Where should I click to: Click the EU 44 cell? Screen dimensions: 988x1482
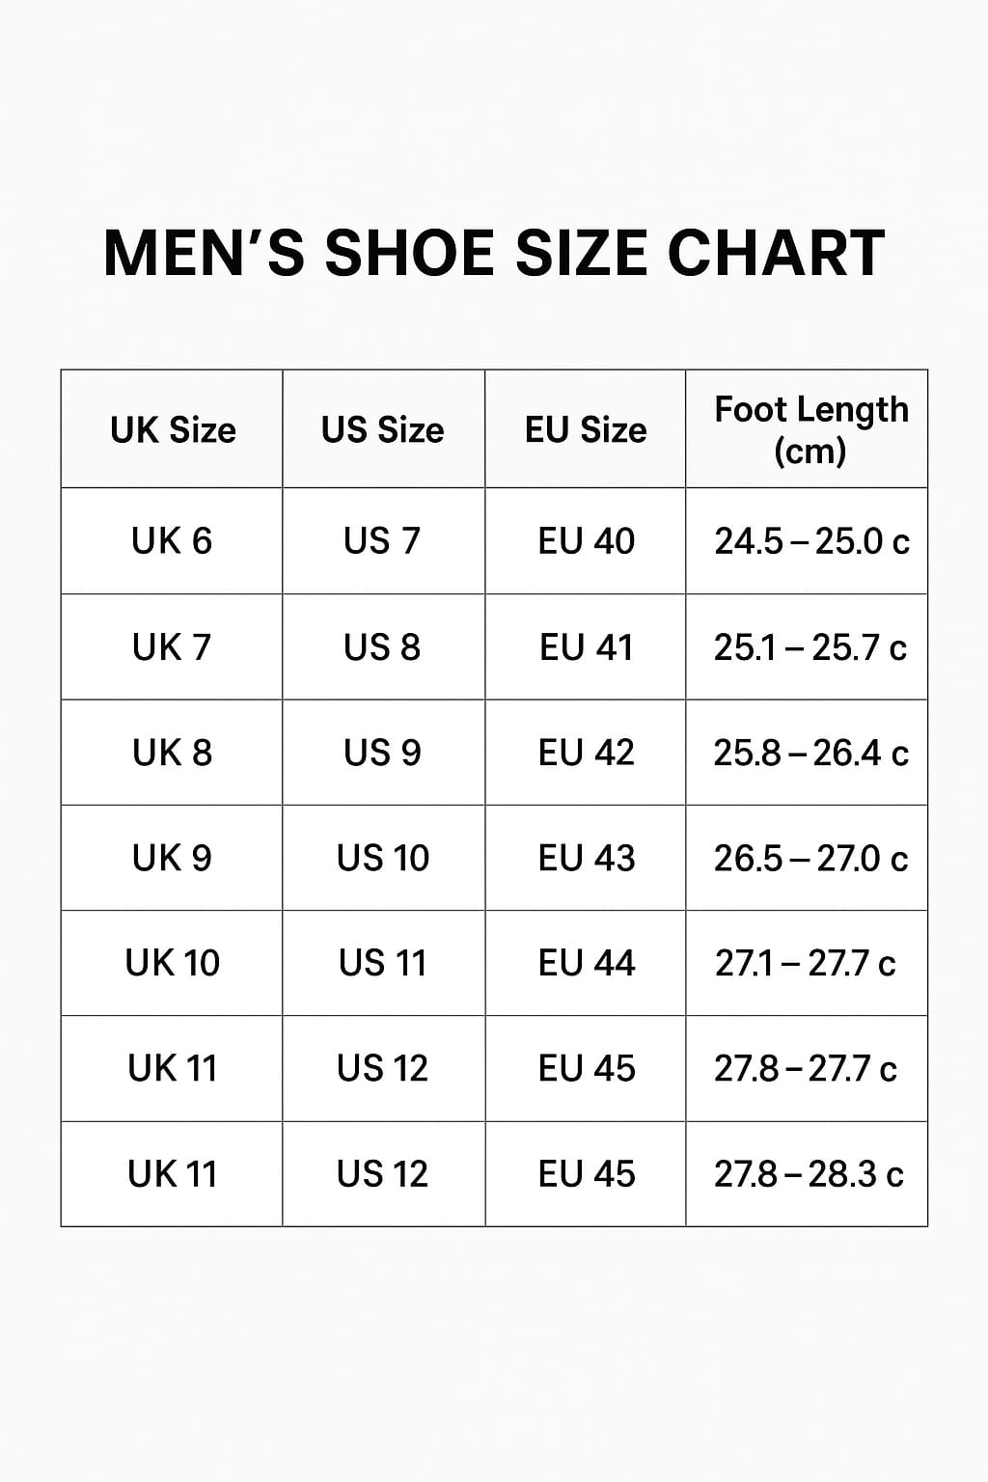click(x=586, y=963)
